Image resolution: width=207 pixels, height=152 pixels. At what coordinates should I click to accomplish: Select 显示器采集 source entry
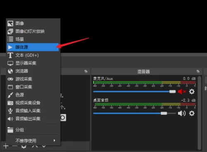33,63
